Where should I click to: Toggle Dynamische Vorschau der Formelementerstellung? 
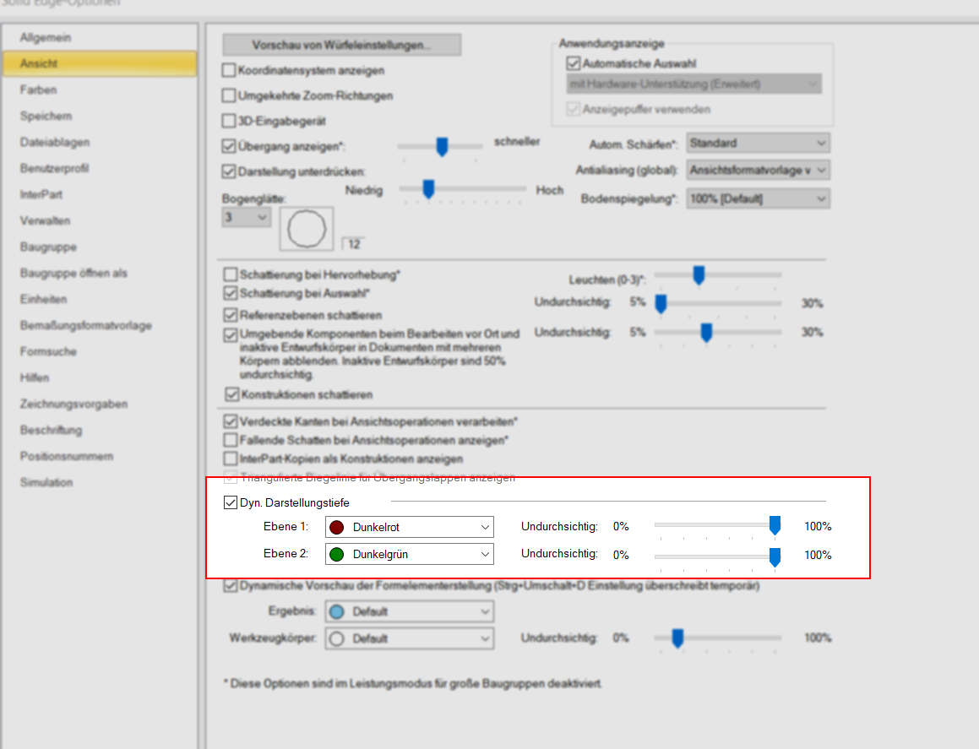tap(231, 585)
